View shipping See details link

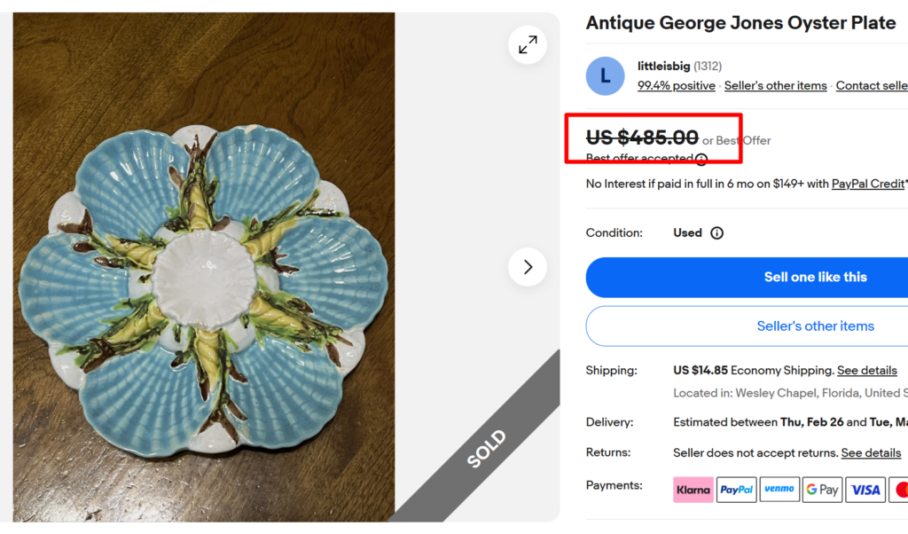866,370
